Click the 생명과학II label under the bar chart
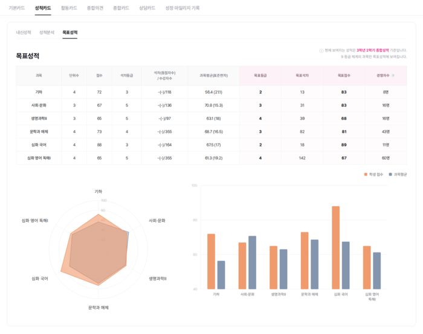The width and height of the screenshot is (423, 334). (279, 294)
